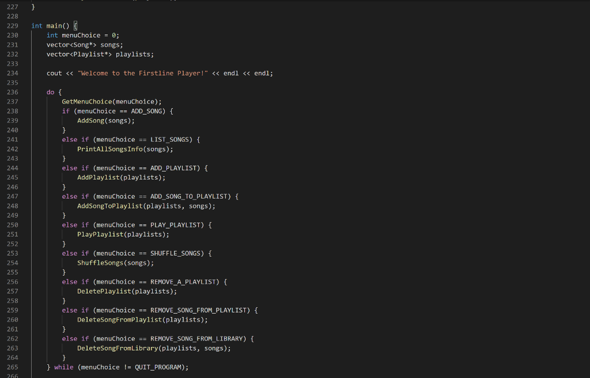Click the PlayPlaylist function call

[101, 234]
